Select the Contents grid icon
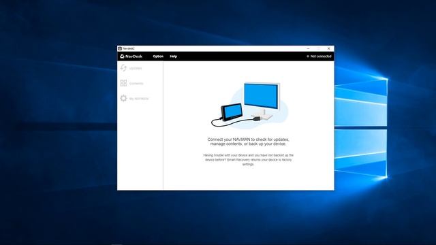The width and height of the screenshot is (436, 245). pyautogui.click(x=123, y=83)
